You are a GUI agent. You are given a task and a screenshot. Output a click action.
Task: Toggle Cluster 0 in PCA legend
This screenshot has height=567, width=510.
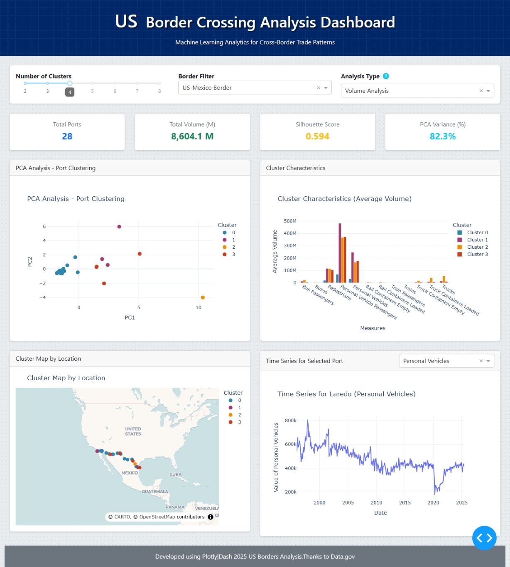(229, 233)
